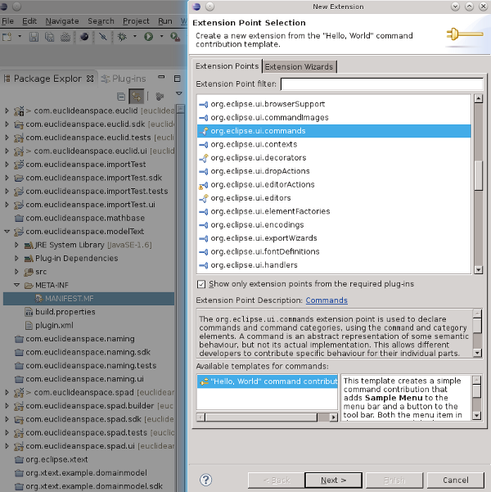Viewport: 491px width, 492px height.
Task: Click the src folder package icon
Action: (29, 272)
